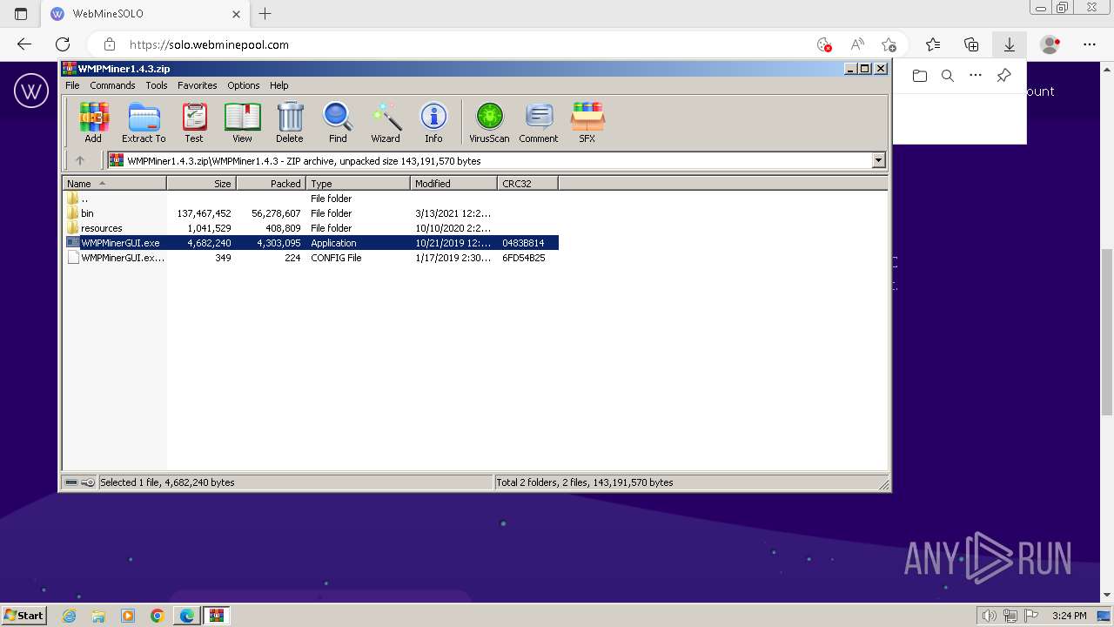Click the SFX toolbar icon
Viewport: 1114px width, 627px height.
pos(587,122)
